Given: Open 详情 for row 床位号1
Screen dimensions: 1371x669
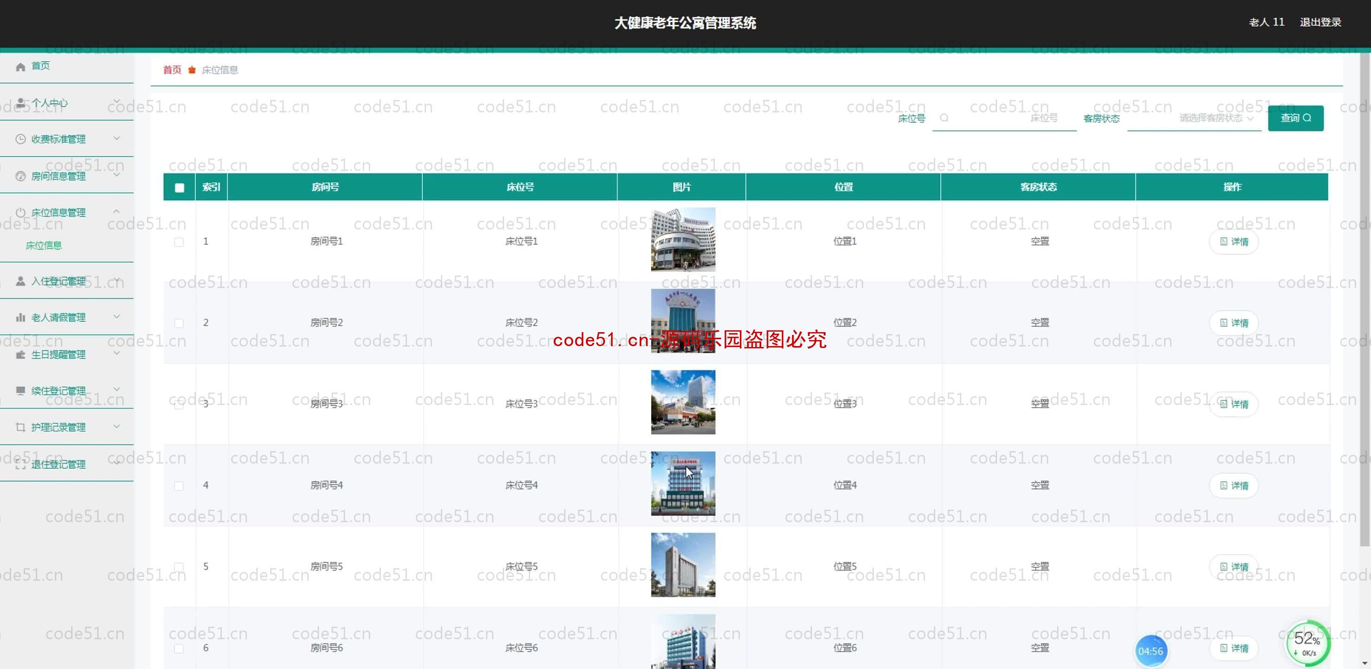Looking at the screenshot, I should click(x=1234, y=242).
